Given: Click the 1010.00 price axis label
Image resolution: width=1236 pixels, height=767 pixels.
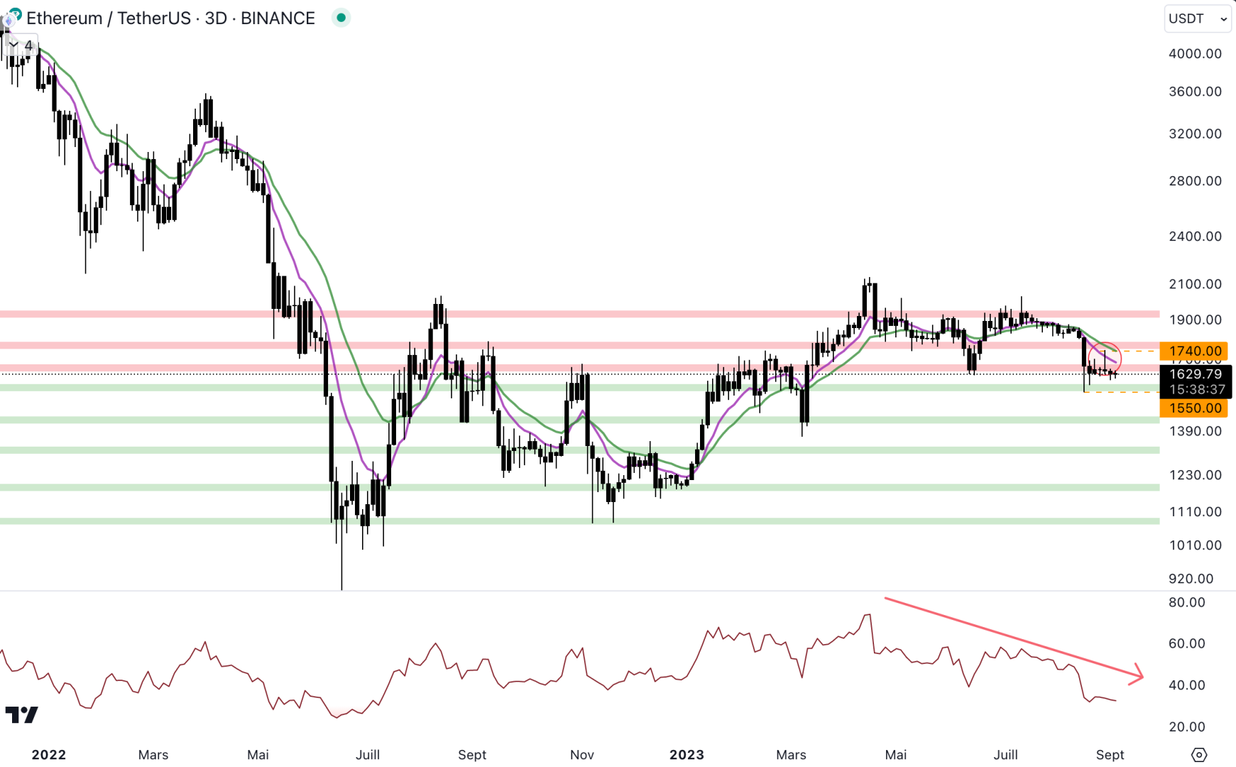Looking at the screenshot, I should click(x=1196, y=545).
